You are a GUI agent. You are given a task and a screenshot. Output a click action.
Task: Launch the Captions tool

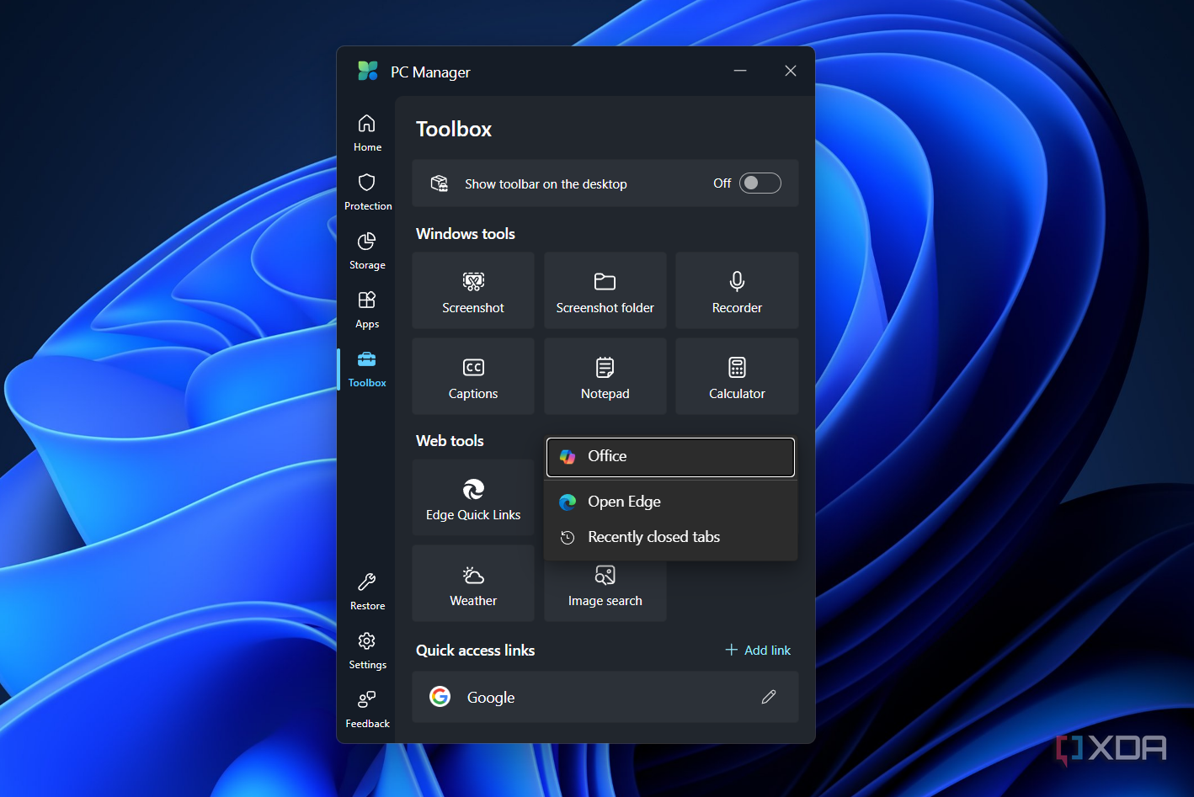pos(473,376)
